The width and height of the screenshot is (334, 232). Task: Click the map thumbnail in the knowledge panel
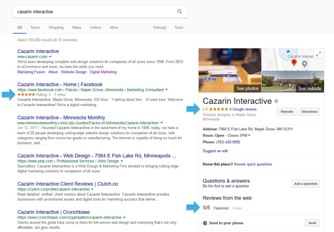293,59
